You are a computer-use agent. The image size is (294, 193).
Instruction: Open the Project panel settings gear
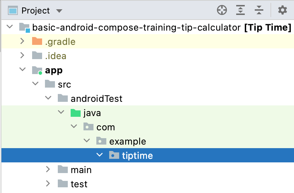tap(283, 10)
